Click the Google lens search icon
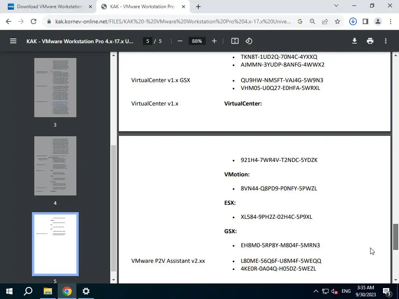 [300, 21]
